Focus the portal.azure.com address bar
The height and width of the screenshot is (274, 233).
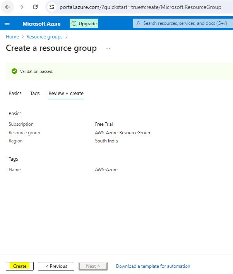(140, 7)
